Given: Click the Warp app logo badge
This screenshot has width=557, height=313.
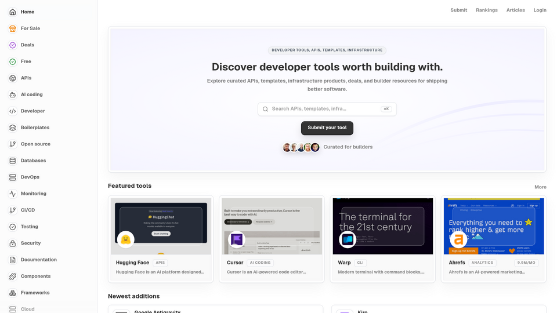Looking at the screenshot, I should 348,239.
